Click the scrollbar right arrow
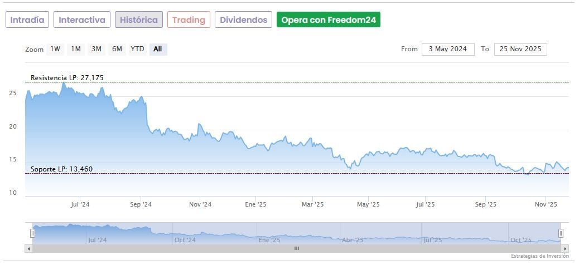The height and width of the screenshot is (265, 579). point(565,248)
